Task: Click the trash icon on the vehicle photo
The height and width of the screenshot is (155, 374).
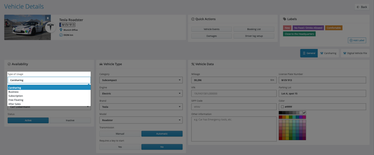Action: [48, 18]
